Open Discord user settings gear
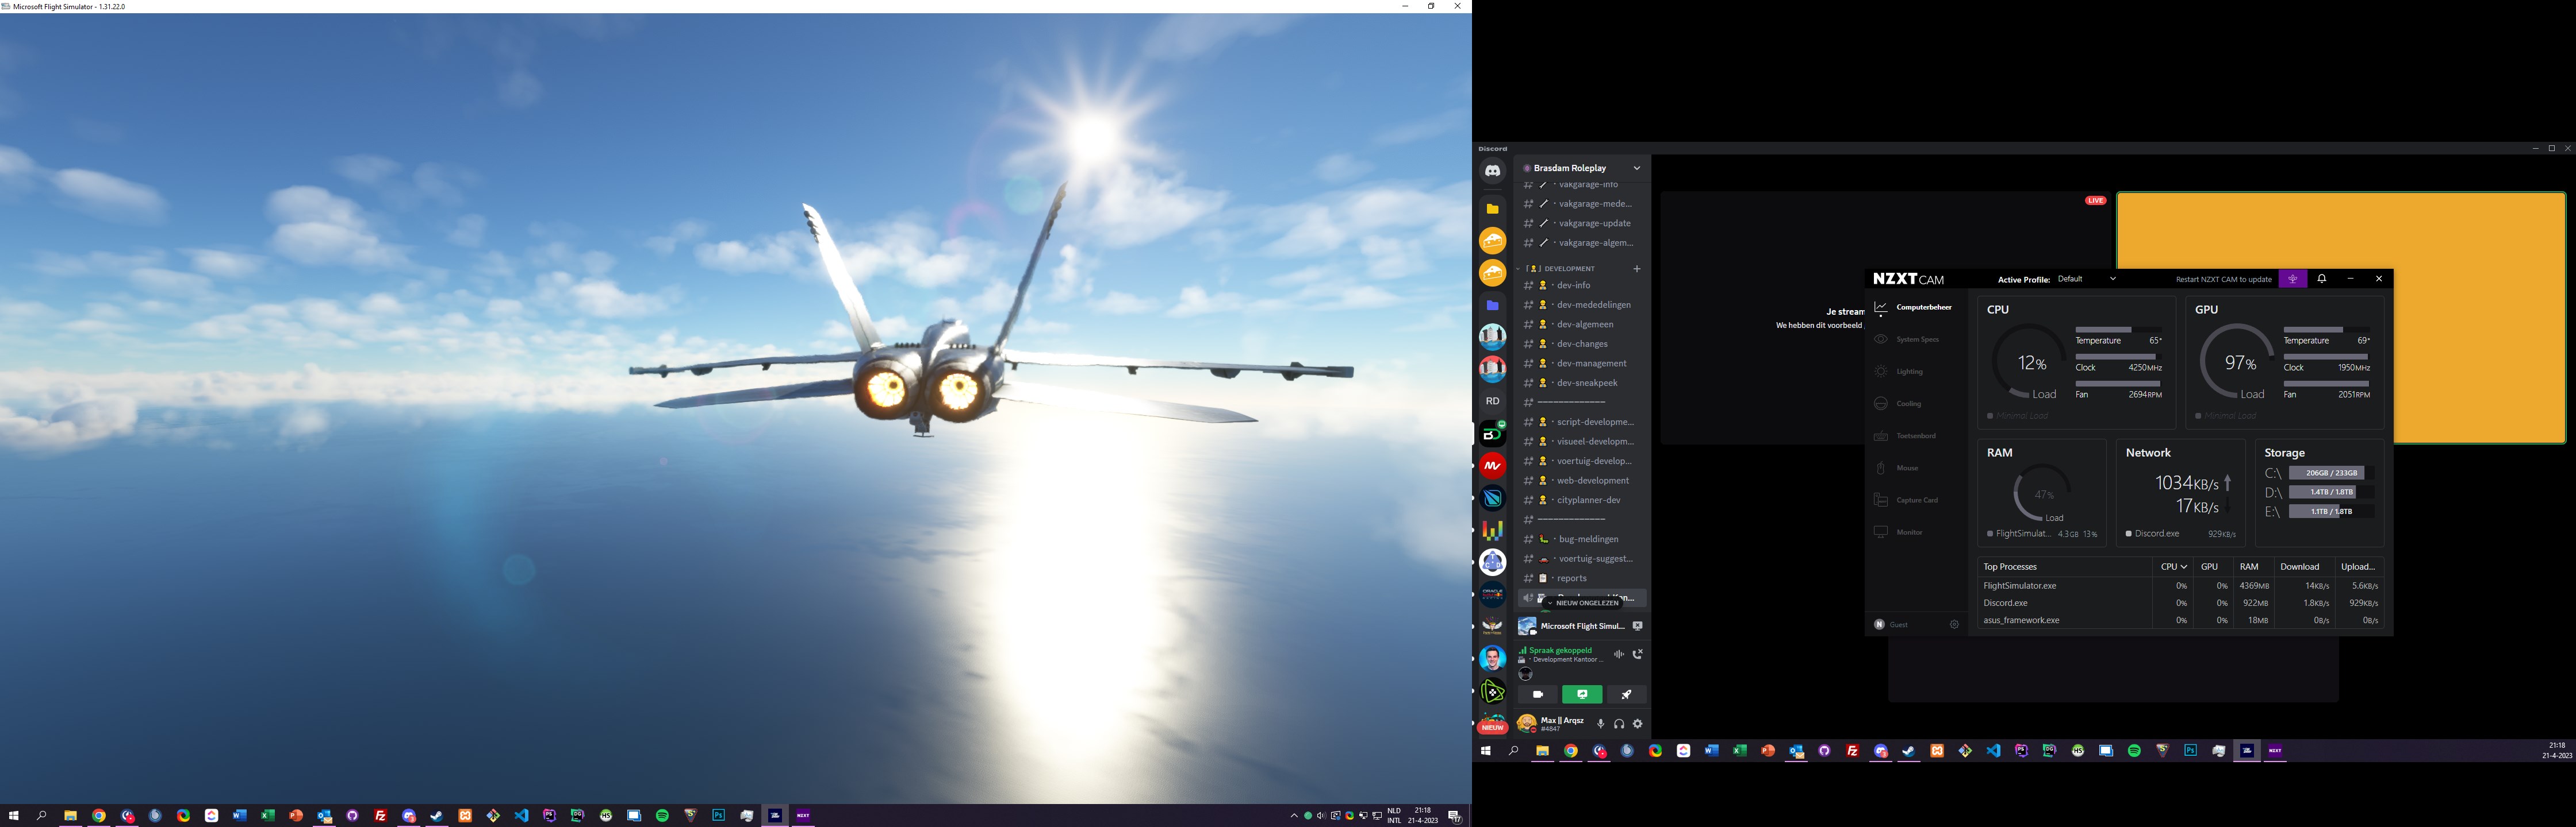 (x=1637, y=723)
